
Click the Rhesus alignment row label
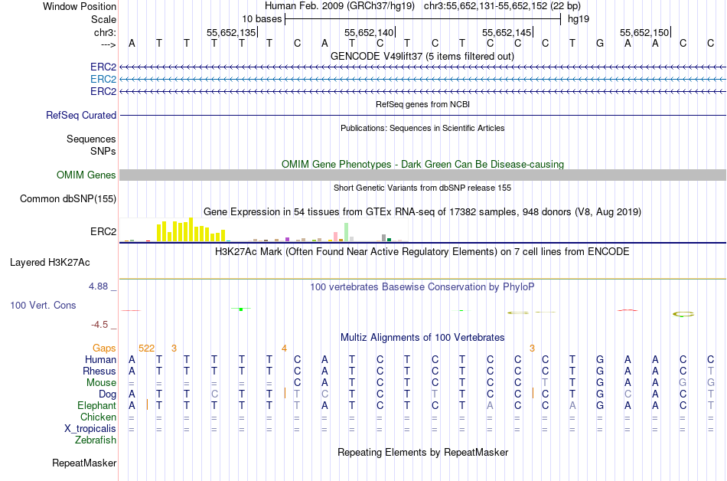click(x=99, y=371)
